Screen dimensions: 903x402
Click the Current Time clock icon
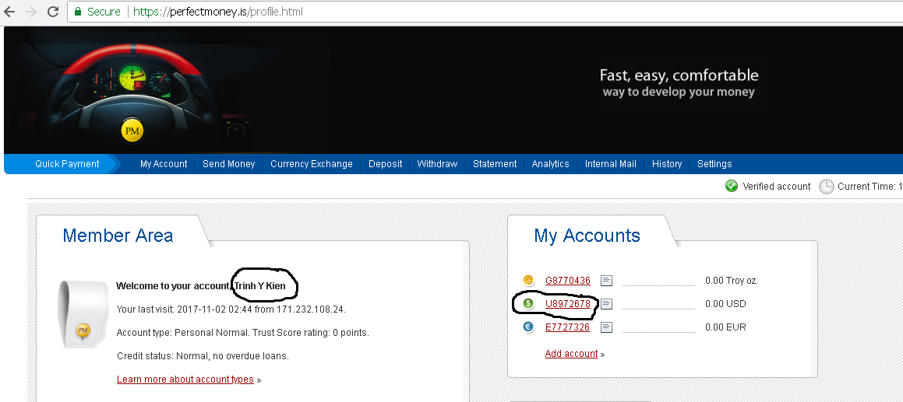pyautogui.click(x=827, y=187)
